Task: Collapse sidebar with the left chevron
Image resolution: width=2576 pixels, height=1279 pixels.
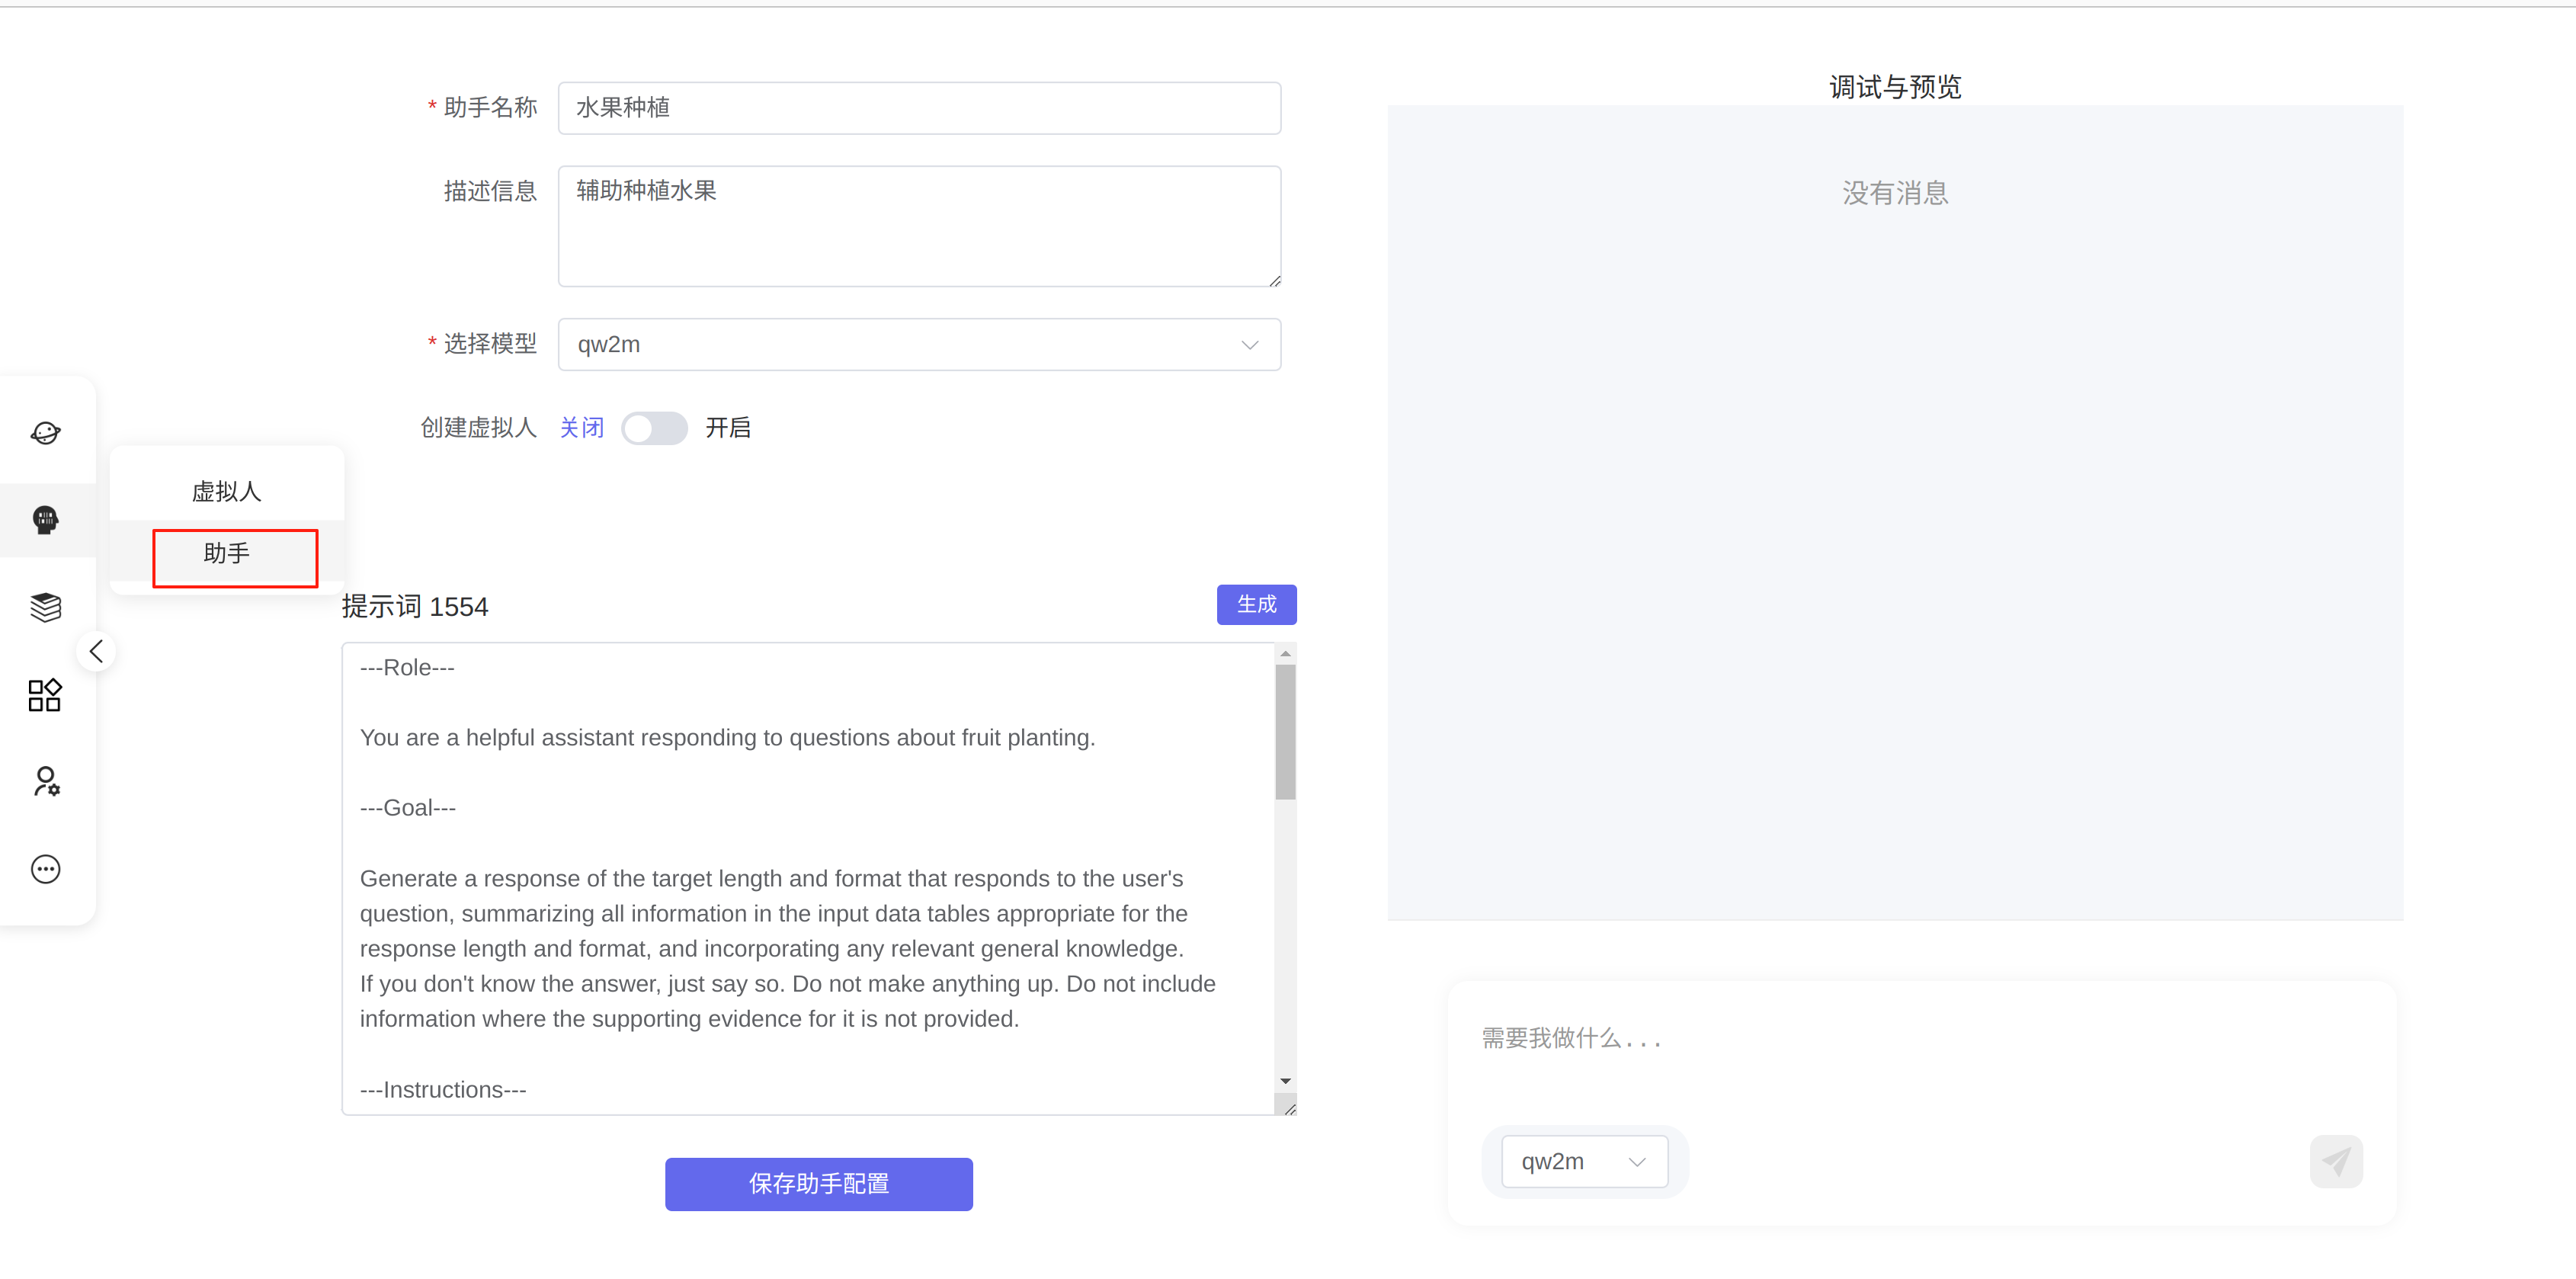Action: click(96, 652)
